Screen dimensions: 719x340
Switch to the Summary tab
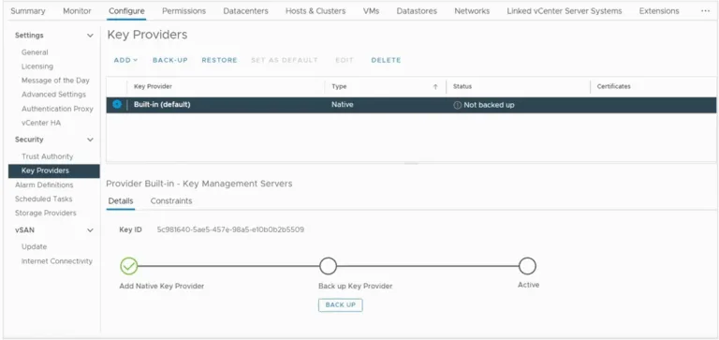point(28,11)
